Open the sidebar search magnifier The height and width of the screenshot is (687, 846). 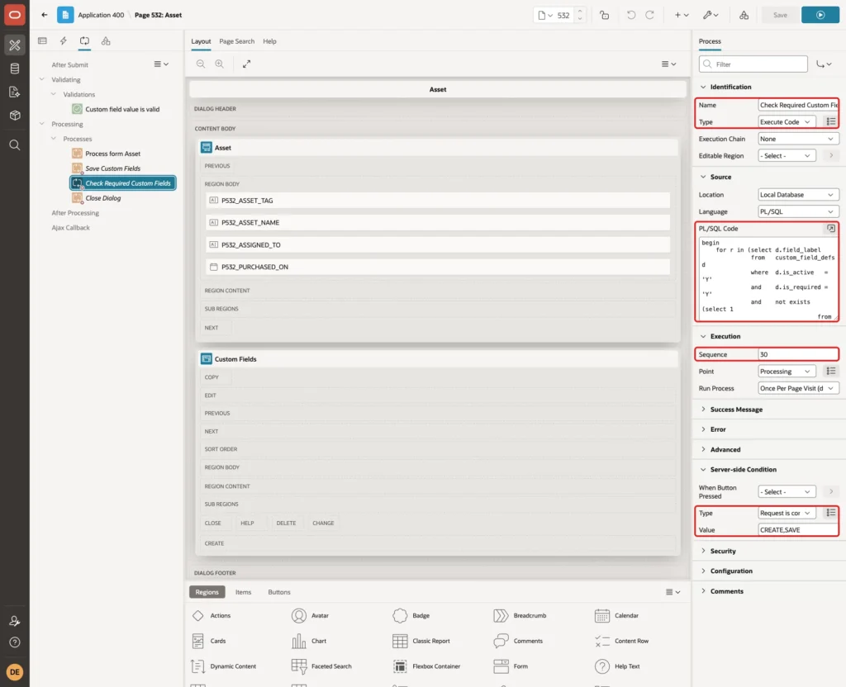point(15,145)
